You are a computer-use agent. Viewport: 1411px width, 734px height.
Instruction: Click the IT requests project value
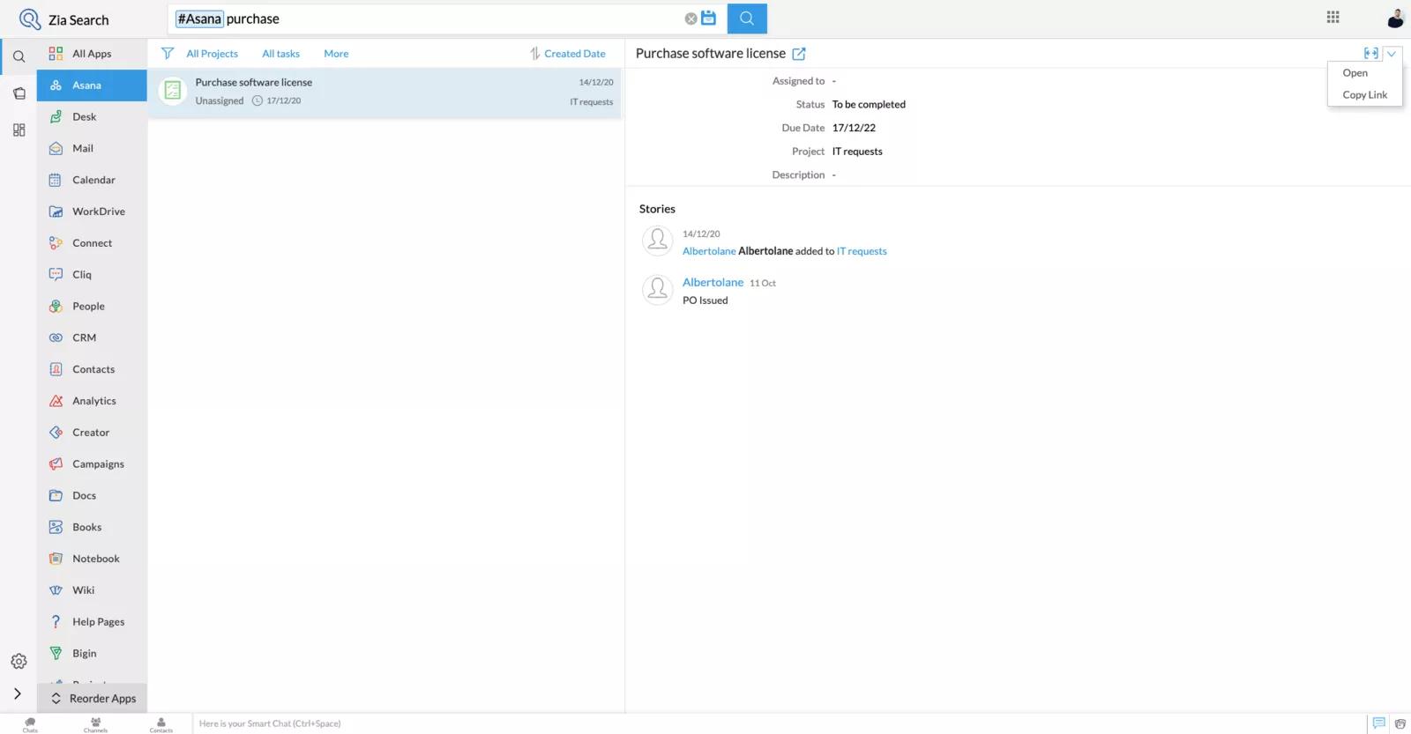pos(857,152)
